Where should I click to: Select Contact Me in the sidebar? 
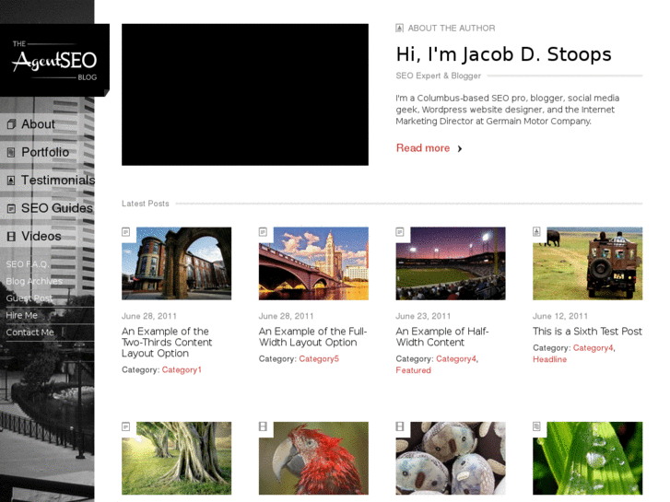point(30,333)
